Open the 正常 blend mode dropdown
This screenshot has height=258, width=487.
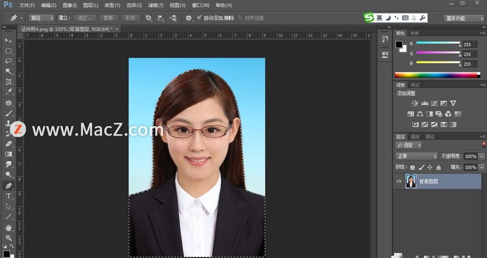(x=416, y=156)
